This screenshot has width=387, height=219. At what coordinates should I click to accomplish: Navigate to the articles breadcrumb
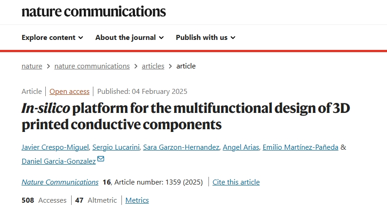pyautogui.click(x=153, y=66)
